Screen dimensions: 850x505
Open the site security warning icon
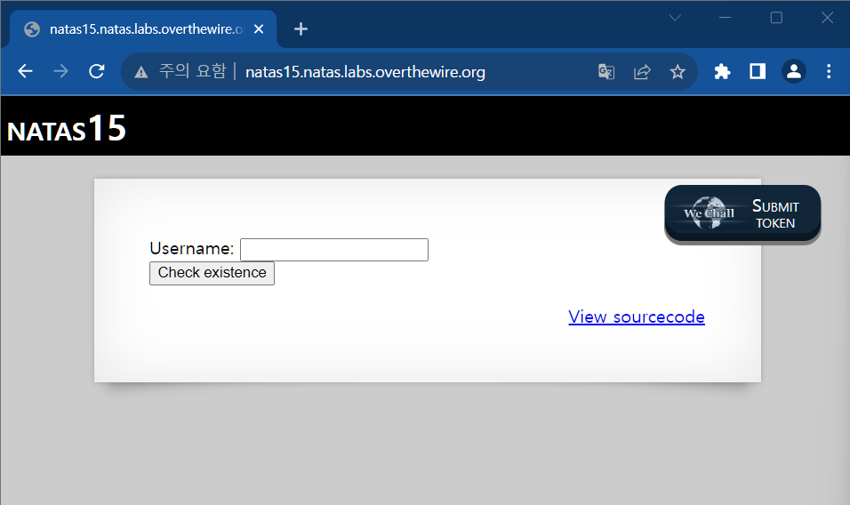pos(141,71)
